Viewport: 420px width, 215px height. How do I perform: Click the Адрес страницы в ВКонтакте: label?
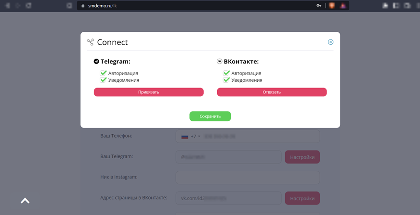point(134,198)
